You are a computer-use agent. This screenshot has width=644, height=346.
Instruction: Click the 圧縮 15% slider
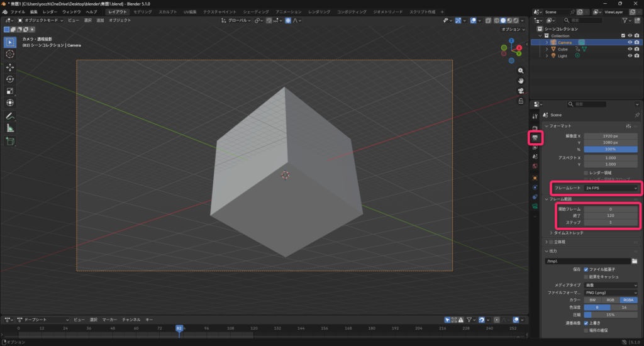pyautogui.click(x=611, y=315)
